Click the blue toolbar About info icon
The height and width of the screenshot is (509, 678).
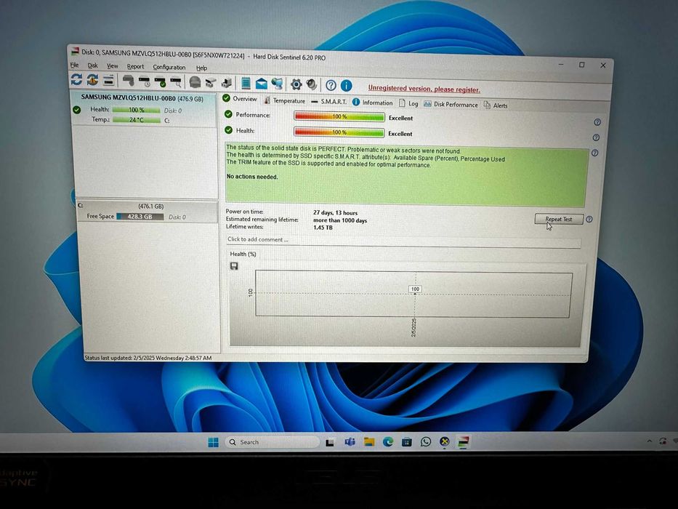point(347,86)
